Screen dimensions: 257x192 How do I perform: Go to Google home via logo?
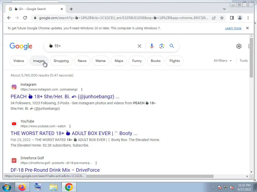pyautogui.click(x=21, y=46)
